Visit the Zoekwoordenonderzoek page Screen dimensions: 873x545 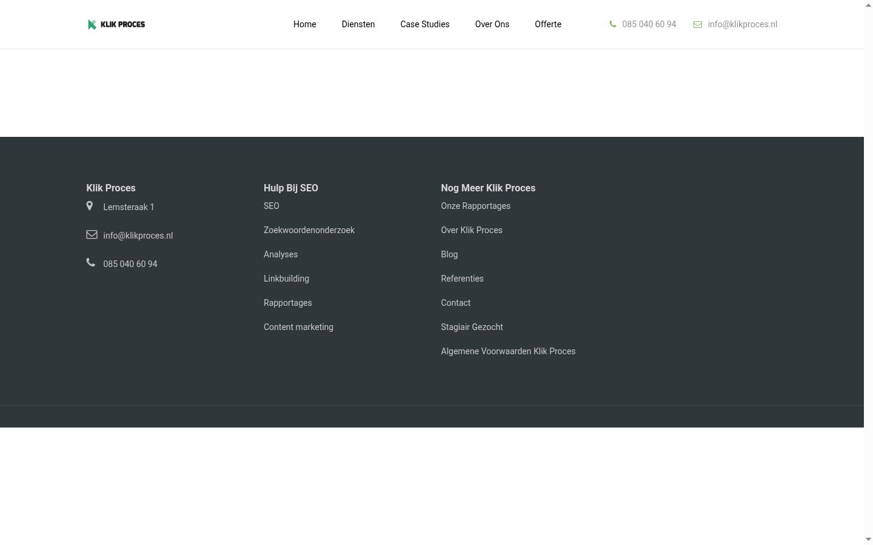point(309,230)
